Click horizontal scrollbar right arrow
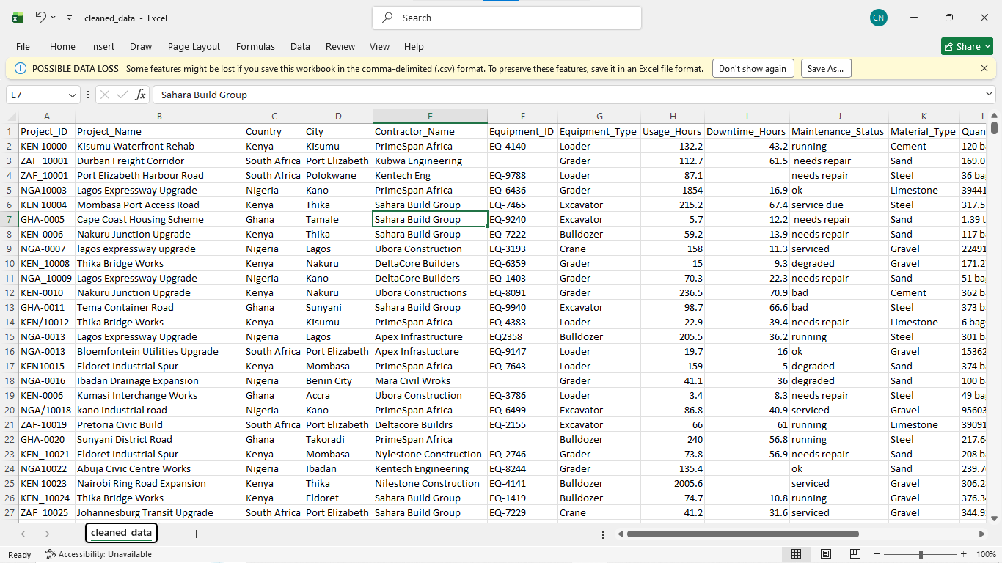The height and width of the screenshot is (563, 1002). (x=982, y=534)
